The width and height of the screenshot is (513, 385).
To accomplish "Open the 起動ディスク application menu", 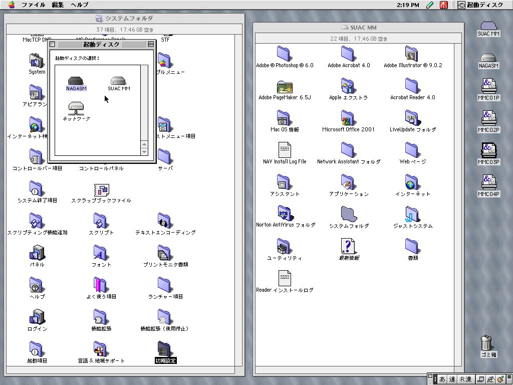I will [x=481, y=5].
